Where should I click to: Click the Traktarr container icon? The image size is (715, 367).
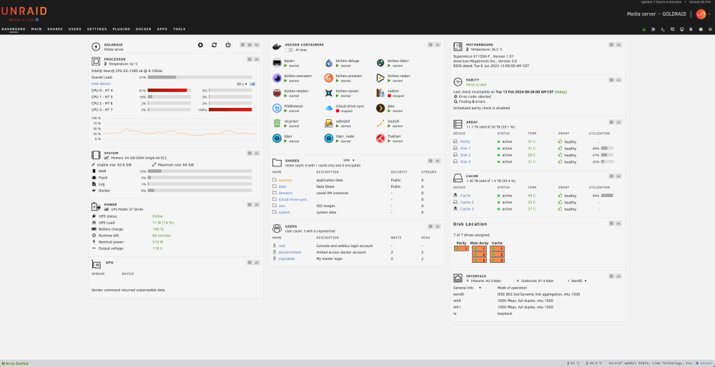tap(380, 138)
